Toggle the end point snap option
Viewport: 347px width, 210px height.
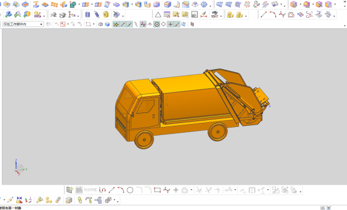pos(123,24)
